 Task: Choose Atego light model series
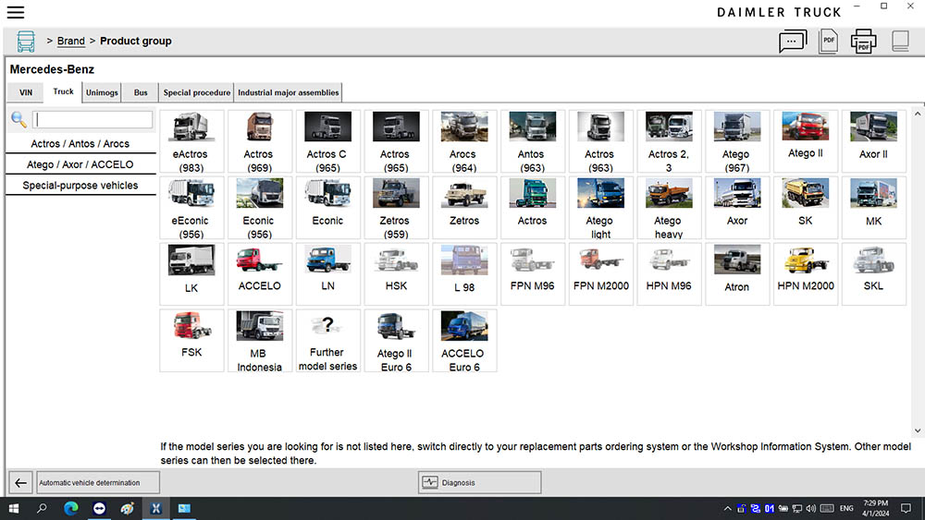600,208
